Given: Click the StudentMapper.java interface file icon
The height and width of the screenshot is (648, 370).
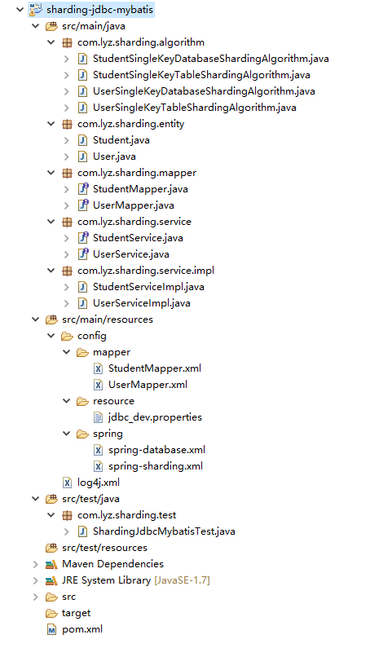Looking at the screenshot, I should click(83, 189).
